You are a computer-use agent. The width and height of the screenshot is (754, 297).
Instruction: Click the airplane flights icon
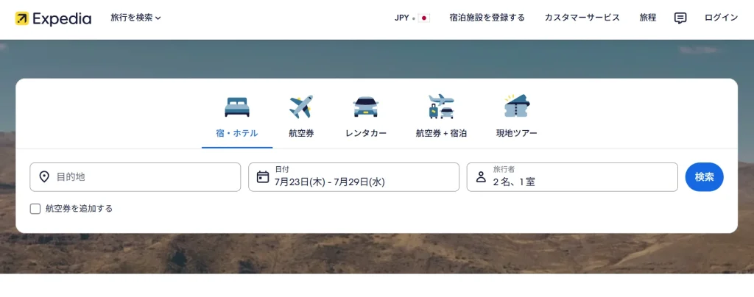301,107
